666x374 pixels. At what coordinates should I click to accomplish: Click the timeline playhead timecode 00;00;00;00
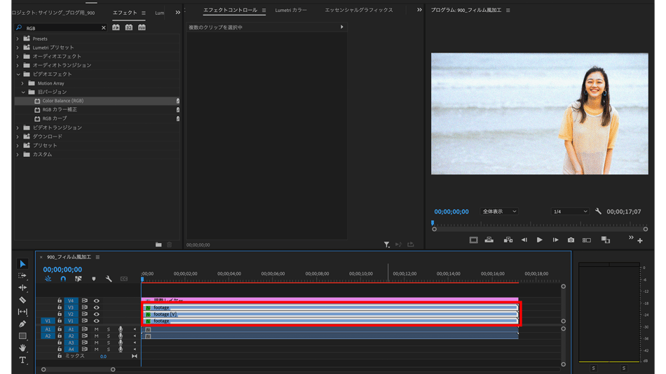62,270
